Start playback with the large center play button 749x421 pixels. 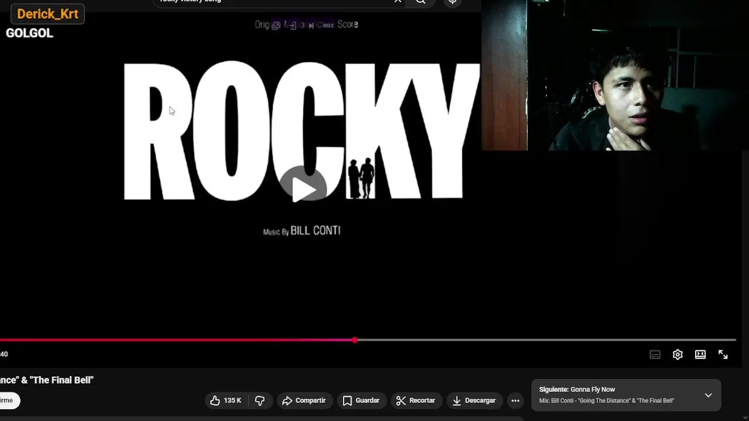click(303, 188)
